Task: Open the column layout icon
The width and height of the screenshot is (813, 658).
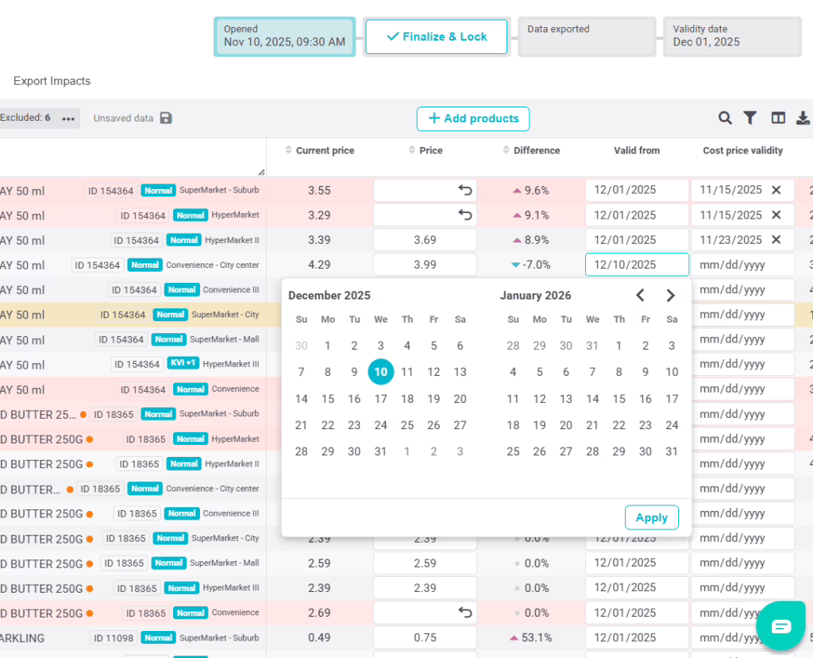Action: pyautogui.click(x=778, y=118)
